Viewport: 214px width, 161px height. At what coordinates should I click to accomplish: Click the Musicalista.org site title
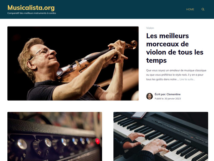pyautogui.click(x=31, y=8)
